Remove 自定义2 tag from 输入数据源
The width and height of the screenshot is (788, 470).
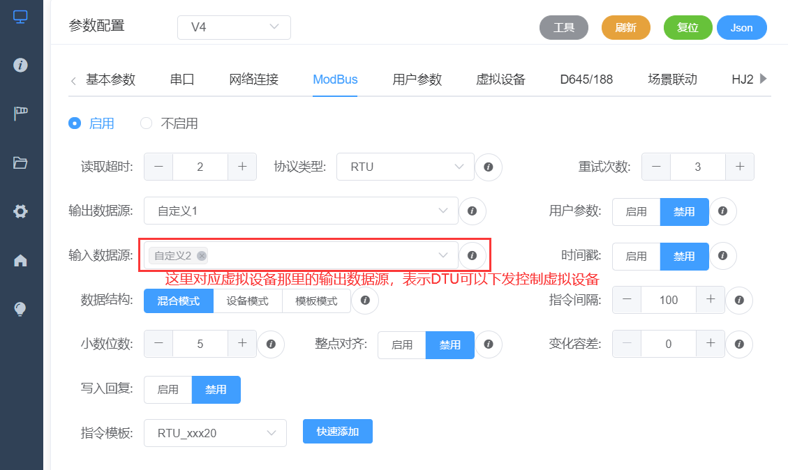click(201, 256)
